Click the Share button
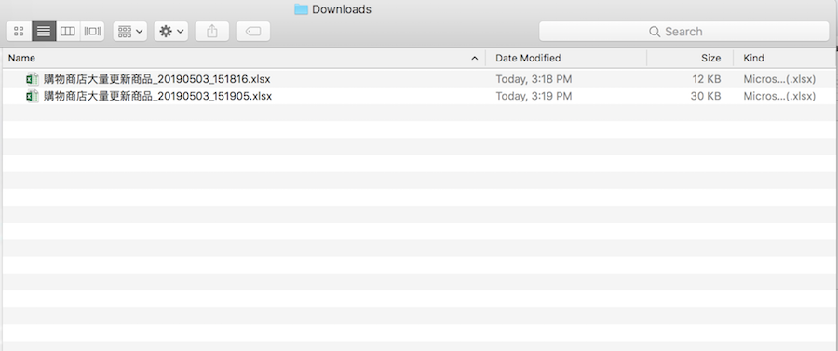 point(212,32)
